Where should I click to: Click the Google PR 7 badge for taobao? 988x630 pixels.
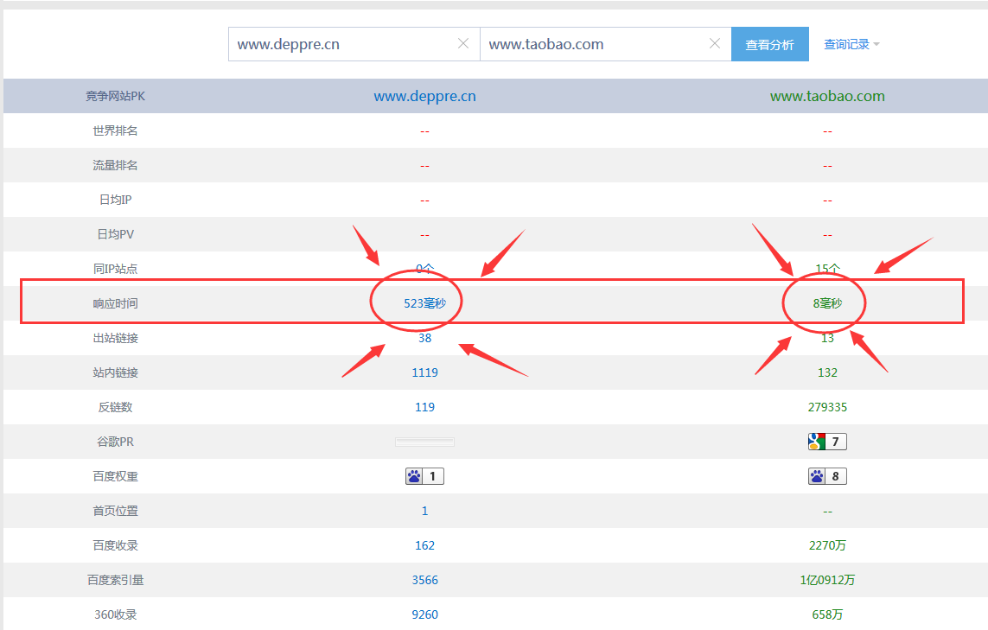827,442
